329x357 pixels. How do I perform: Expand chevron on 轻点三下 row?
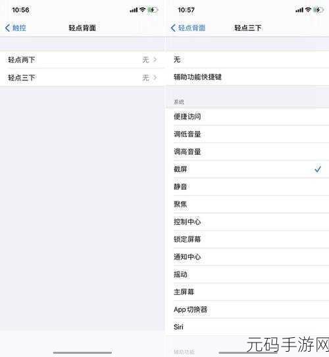tap(155, 78)
